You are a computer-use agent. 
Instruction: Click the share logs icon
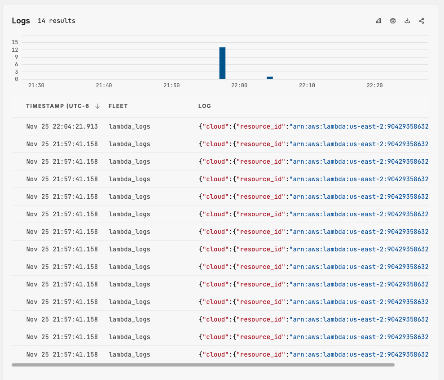422,21
